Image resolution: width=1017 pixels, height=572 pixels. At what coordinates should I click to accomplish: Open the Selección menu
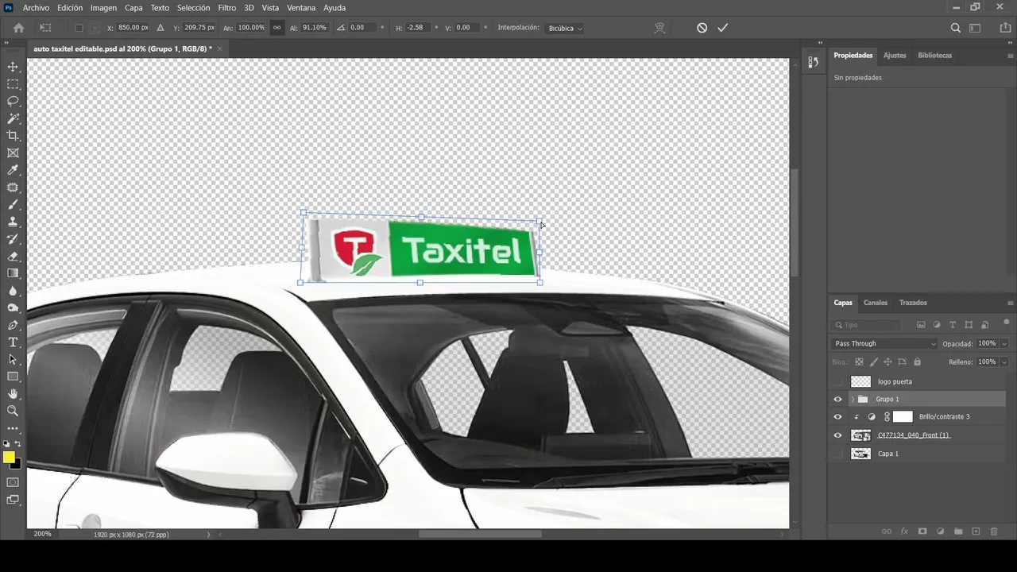pos(193,8)
